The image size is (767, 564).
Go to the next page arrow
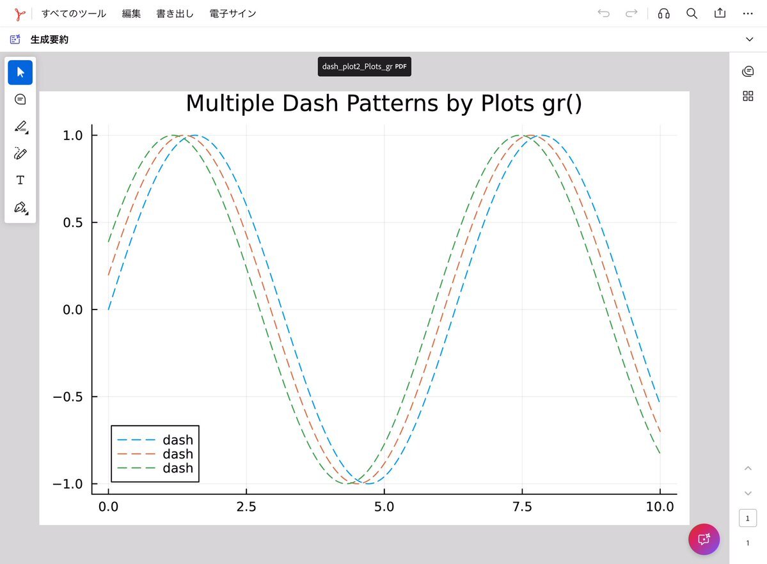coord(748,493)
